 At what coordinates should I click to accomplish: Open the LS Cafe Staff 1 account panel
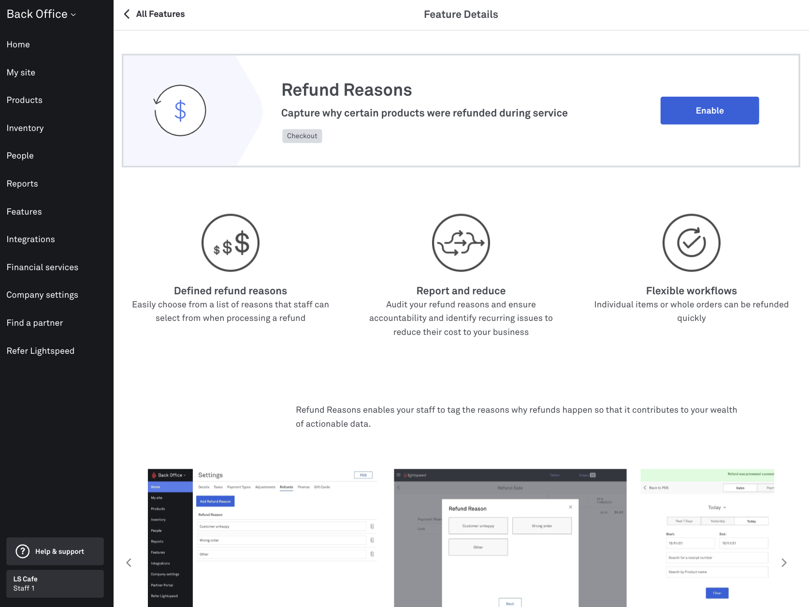[x=55, y=584]
